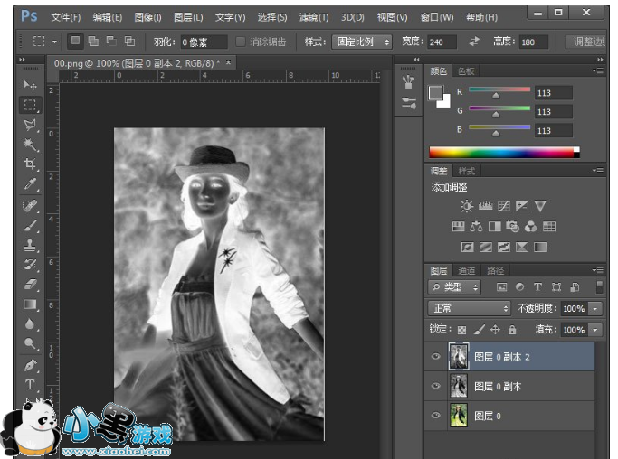Image resolution: width=618 pixels, height=459 pixels.
Task: Switch to the 通道 tab
Action: click(x=467, y=270)
